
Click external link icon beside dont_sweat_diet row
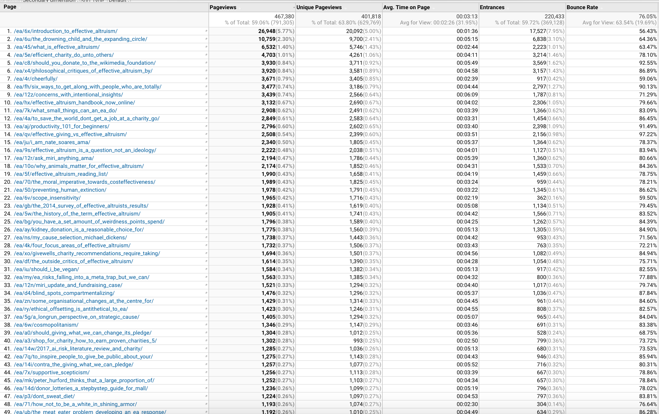tap(206, 396)
